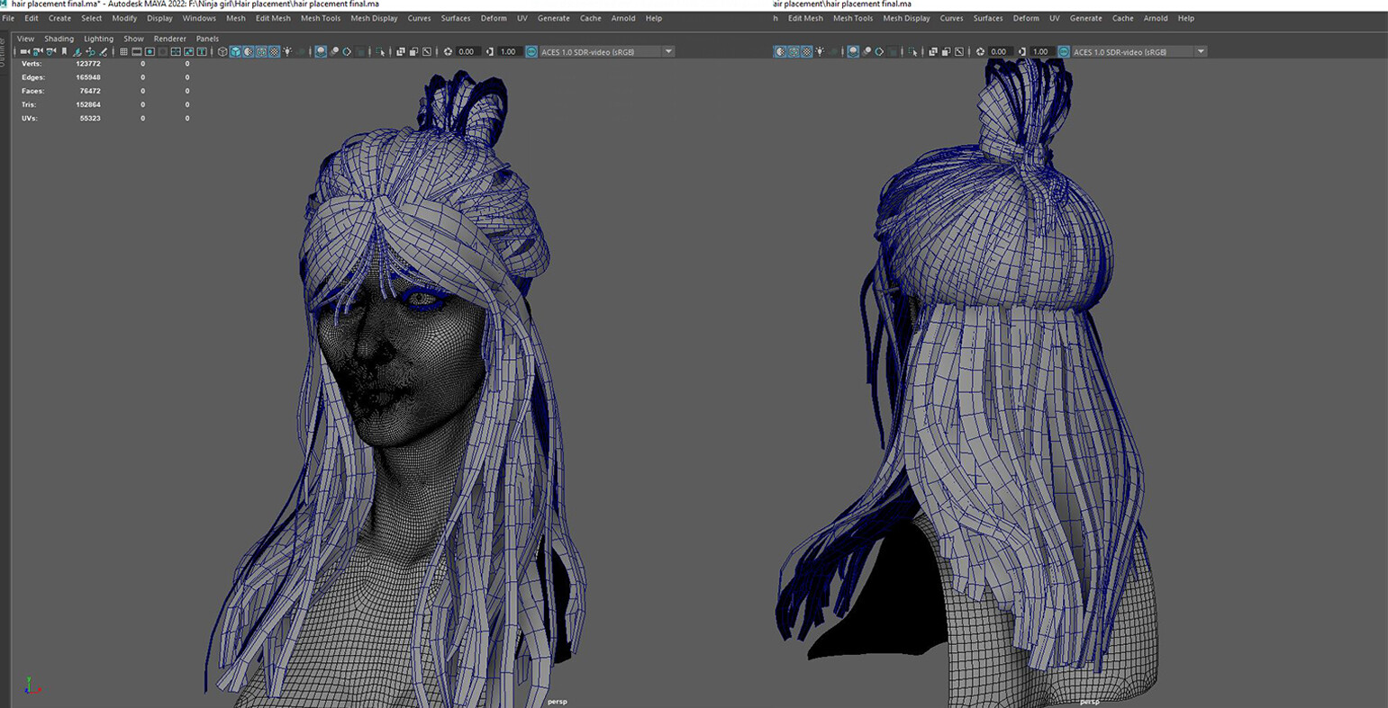Toggle the gate mask display
This screenshot has width=1388, height=708.
[x=161, y=51]
